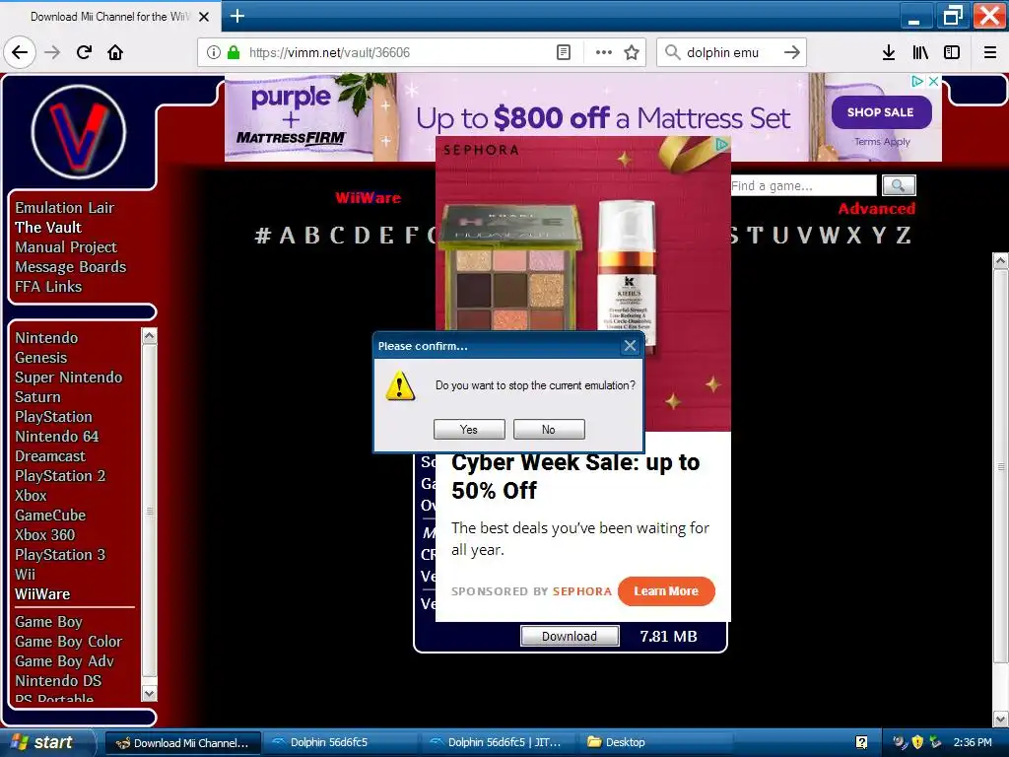
Task: Click system list scrollbar down arrow
Action: click(150, 694)
